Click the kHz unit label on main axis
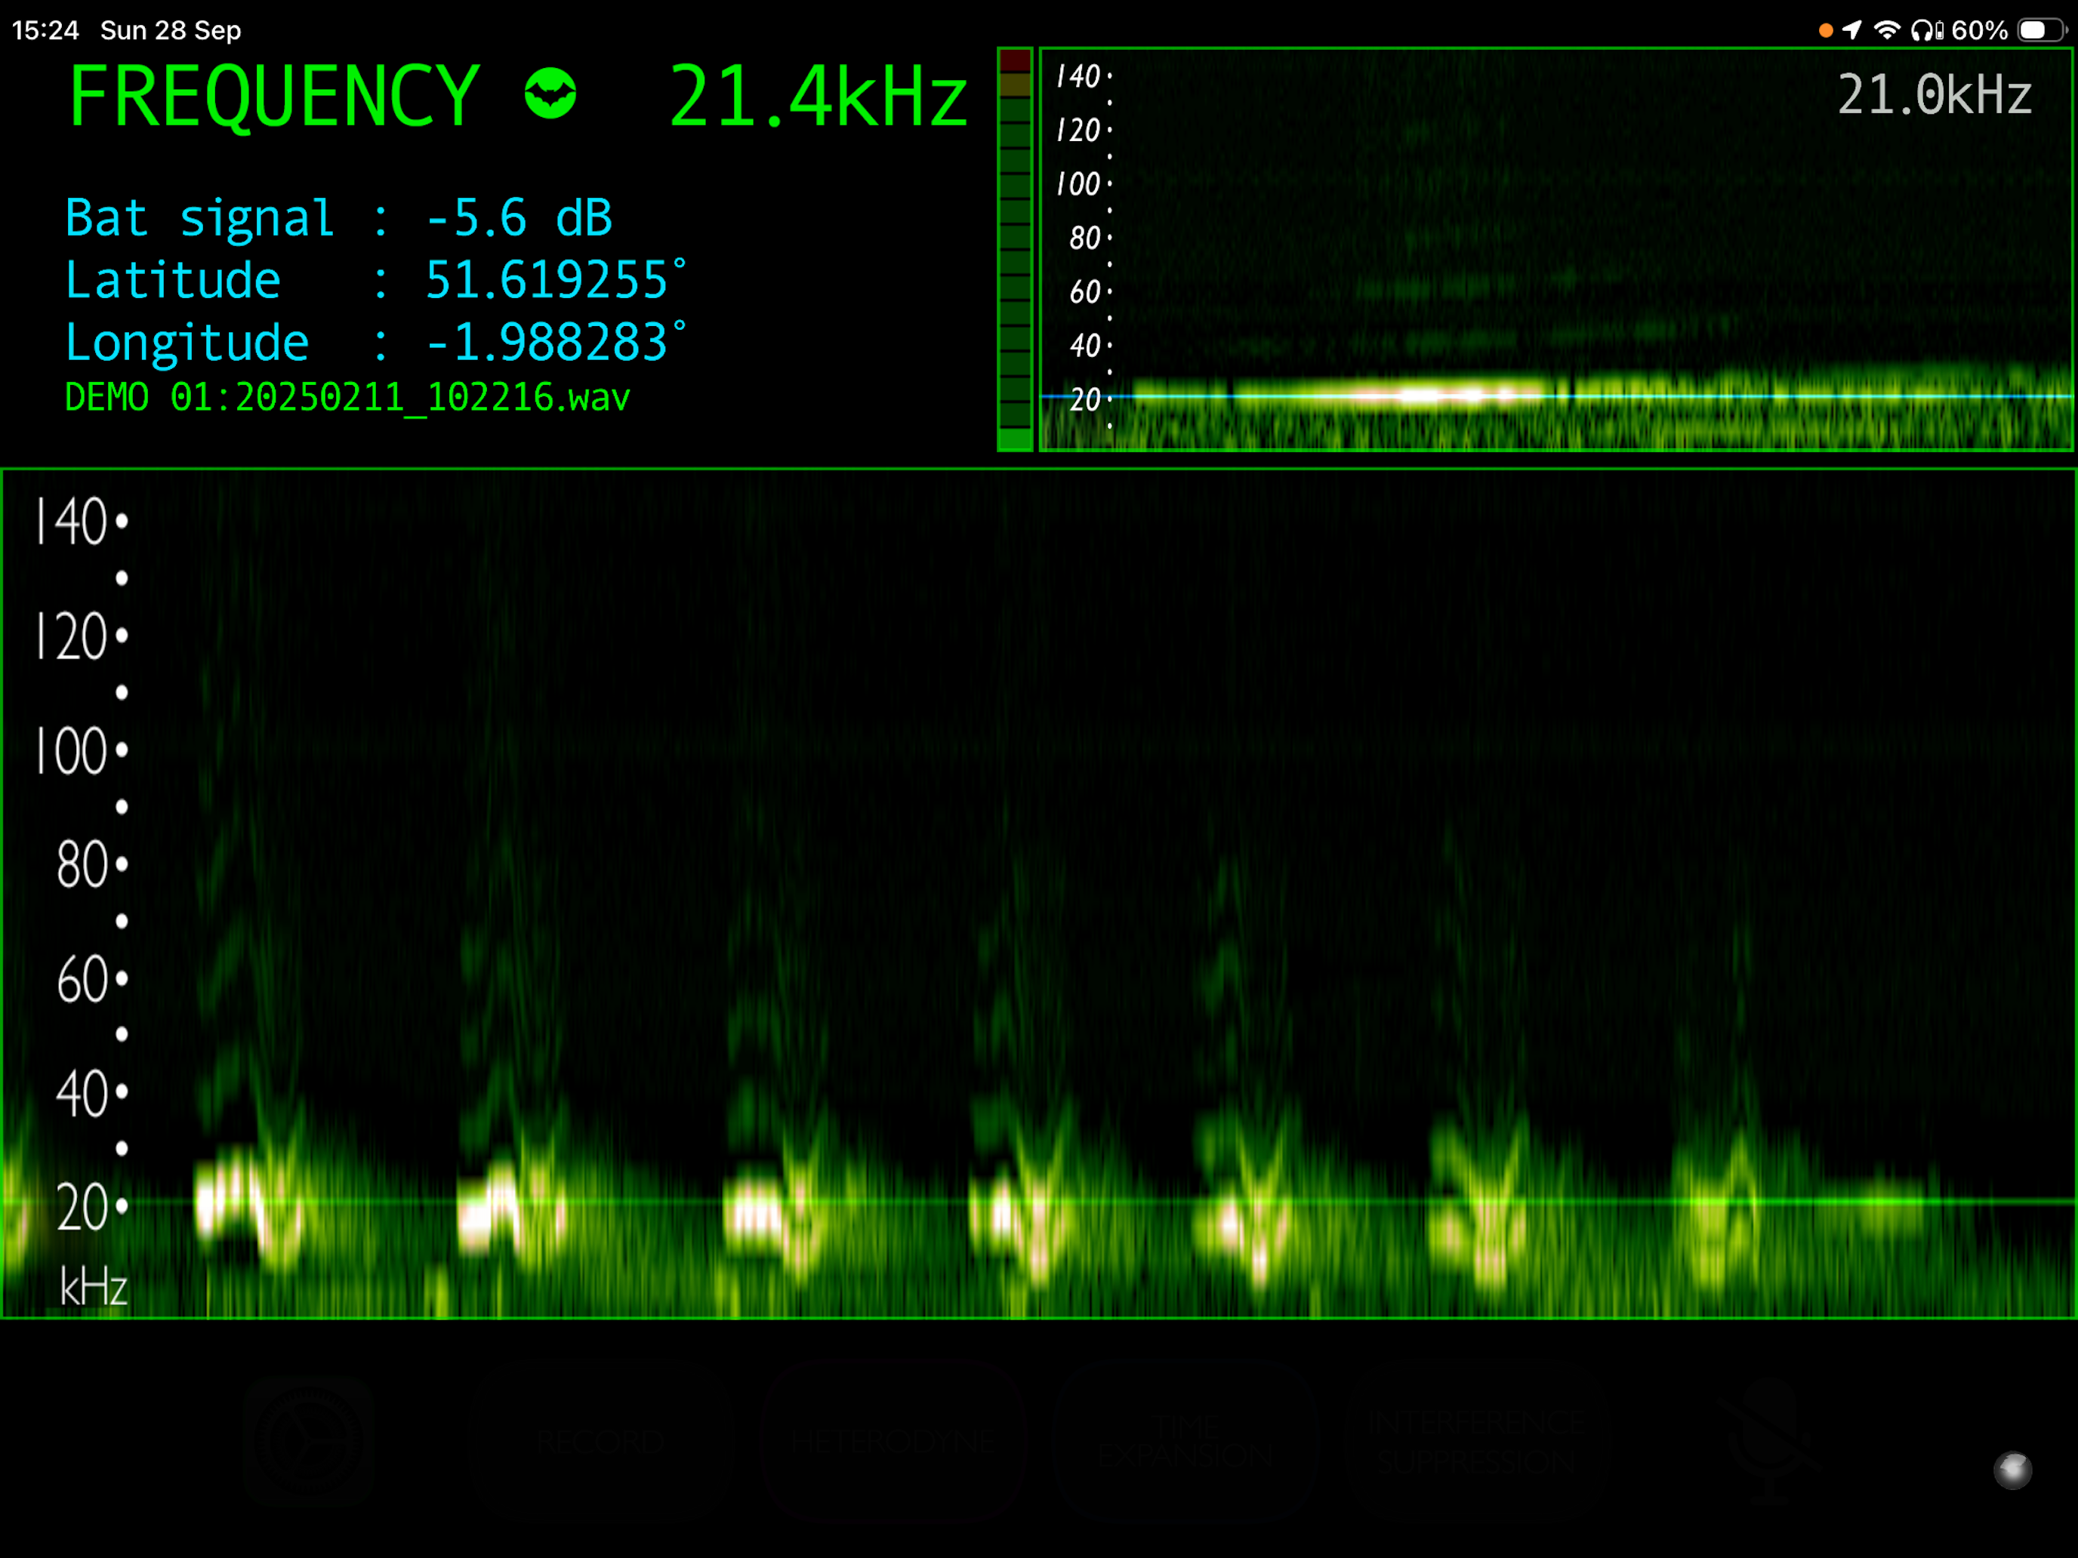 pos(93,1286)
